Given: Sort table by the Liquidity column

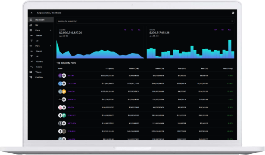Looking at the screenshot, I should (x=109, y=69).
